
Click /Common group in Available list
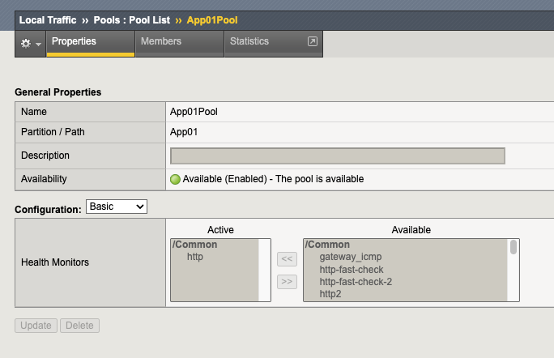point(327,245)
